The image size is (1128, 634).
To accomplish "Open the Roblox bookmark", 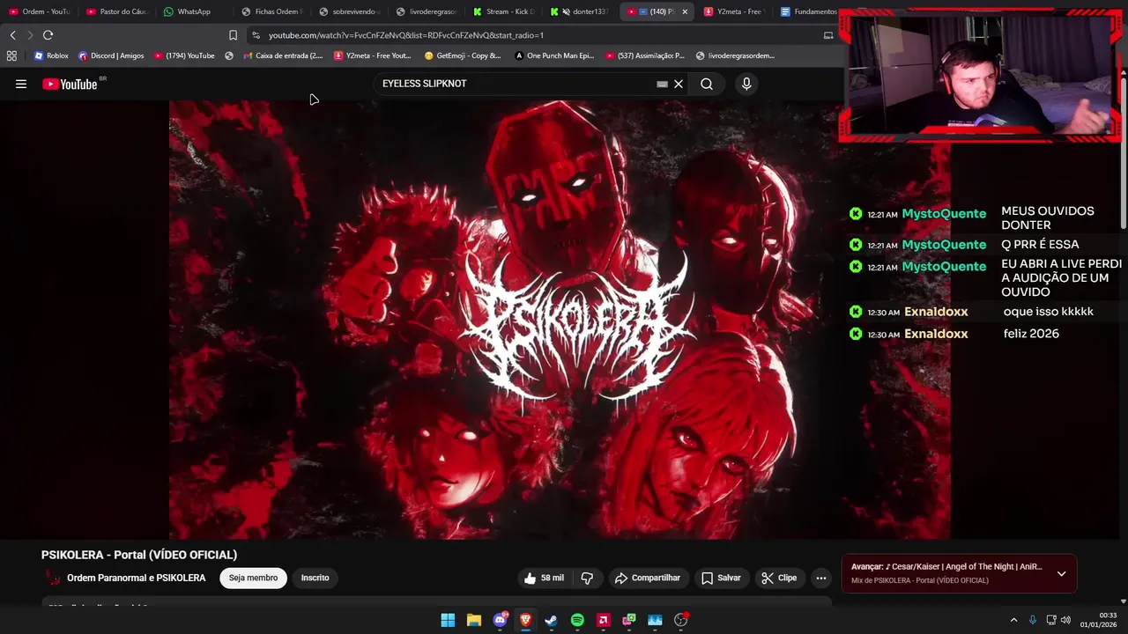I will pos(51,55).
